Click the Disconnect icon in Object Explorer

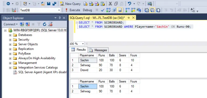(x=27, y=24)
